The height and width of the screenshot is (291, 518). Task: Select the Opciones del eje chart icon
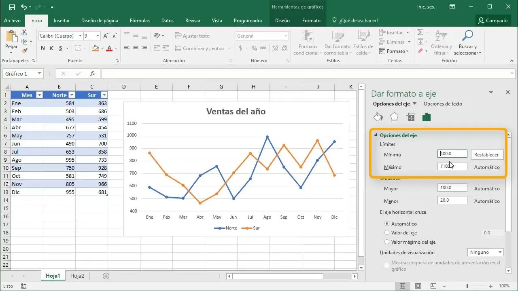pos(427,117)
